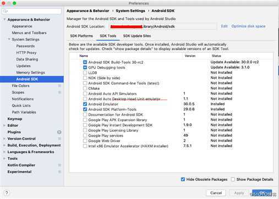Toggle Android SDK Build-Tools 30-rc2 checkbox
Screen dimensions: 279x199
[85, 62]
